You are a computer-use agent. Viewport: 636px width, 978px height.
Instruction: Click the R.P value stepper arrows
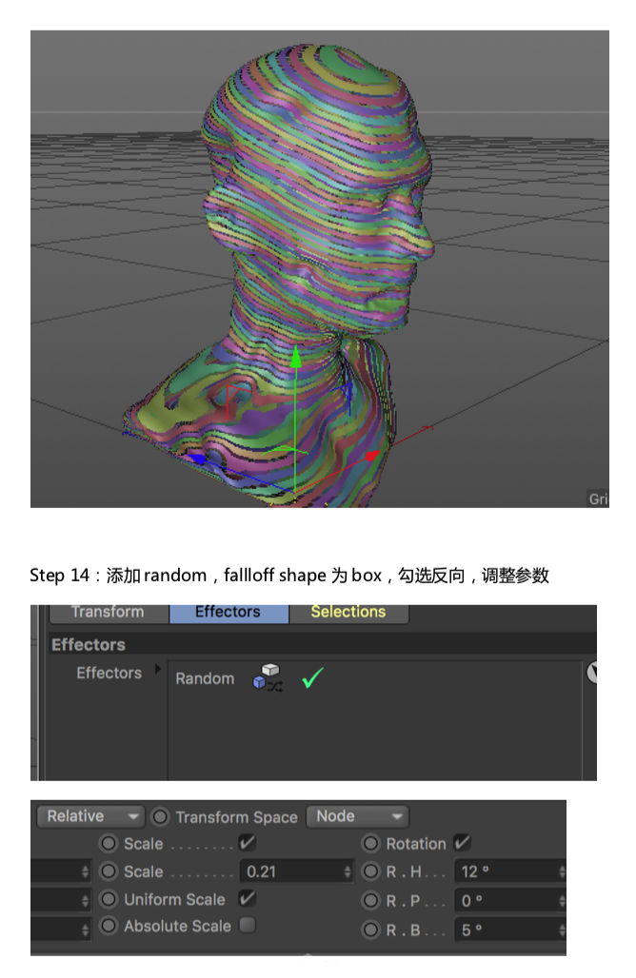(x=563, y=901)
